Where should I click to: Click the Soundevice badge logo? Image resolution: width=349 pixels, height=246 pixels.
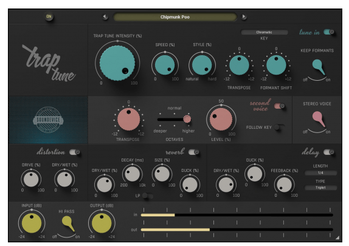pos(48,120)
